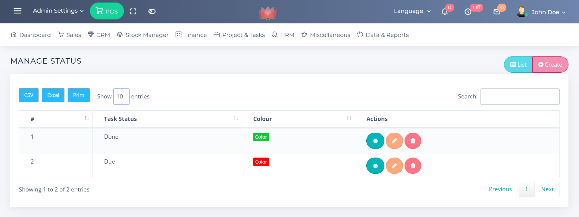Viewport: 579px width, 217px height.
Task: Open the notifications bell icon
Action: click(x=445, y=12)
